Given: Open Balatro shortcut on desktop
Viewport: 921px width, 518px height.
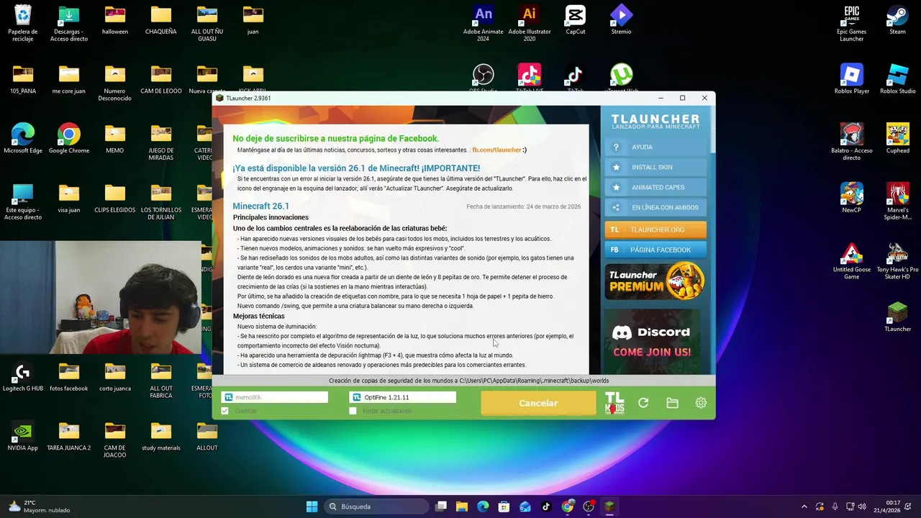Looking at the screenshot, I should (x=852, y=141).
